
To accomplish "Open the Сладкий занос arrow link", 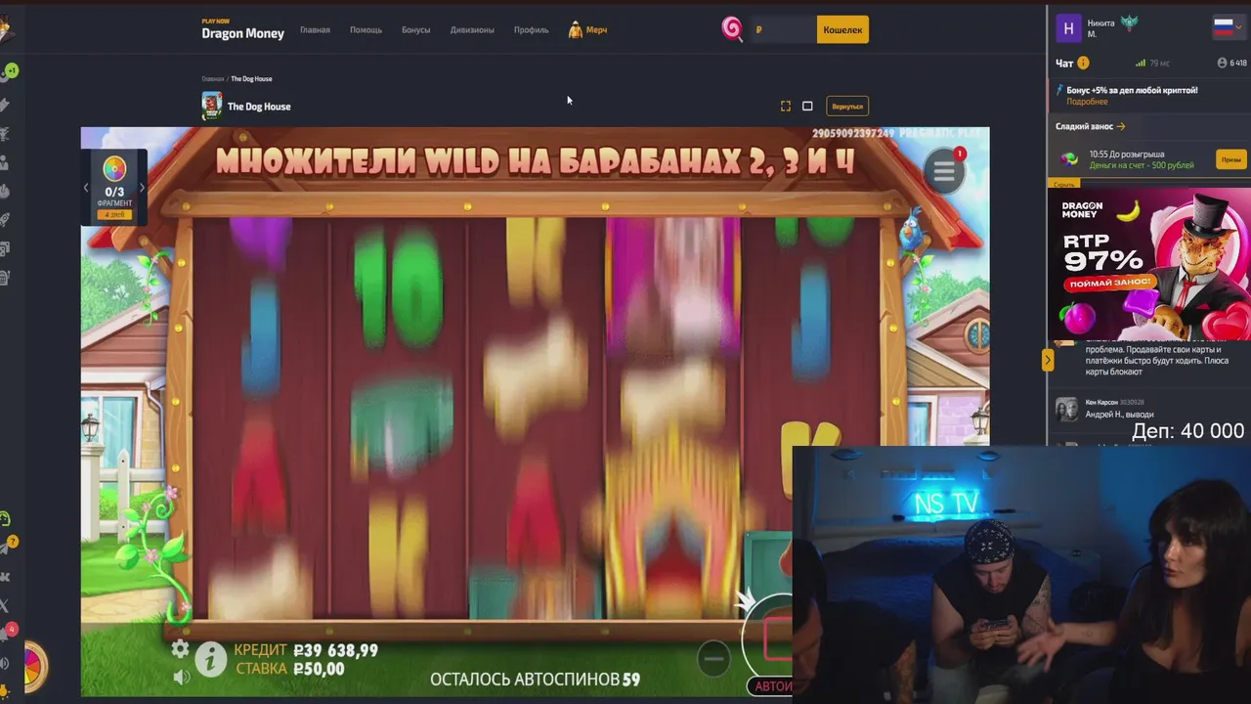I will click(x=1121, y=126).
